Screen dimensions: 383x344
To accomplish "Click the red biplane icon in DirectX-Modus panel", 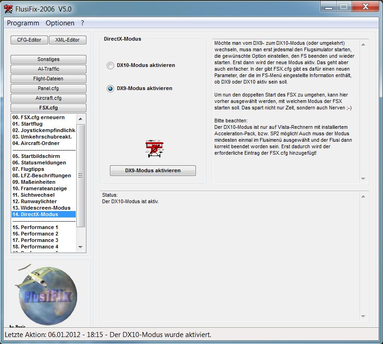I will click(x=154, y=148).
